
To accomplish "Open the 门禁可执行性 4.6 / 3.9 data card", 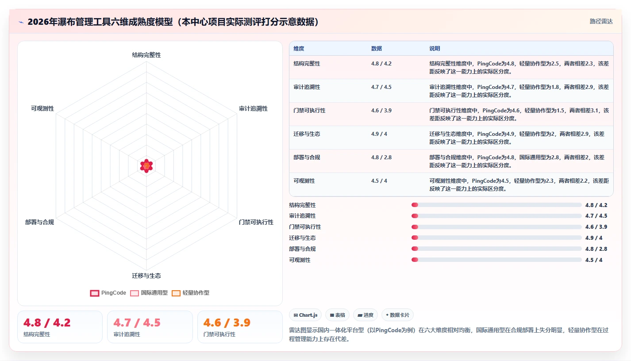I will 240,327.
